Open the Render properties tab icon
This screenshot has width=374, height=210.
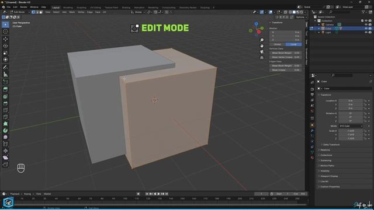point(312,89)
